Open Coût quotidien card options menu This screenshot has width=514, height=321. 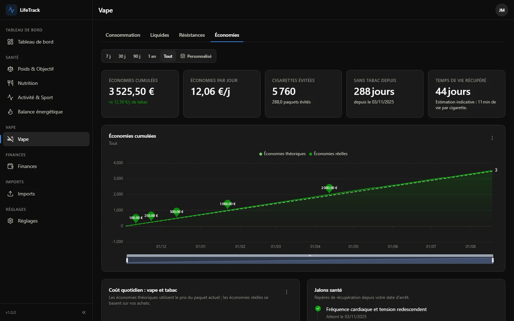click(287, 292)
